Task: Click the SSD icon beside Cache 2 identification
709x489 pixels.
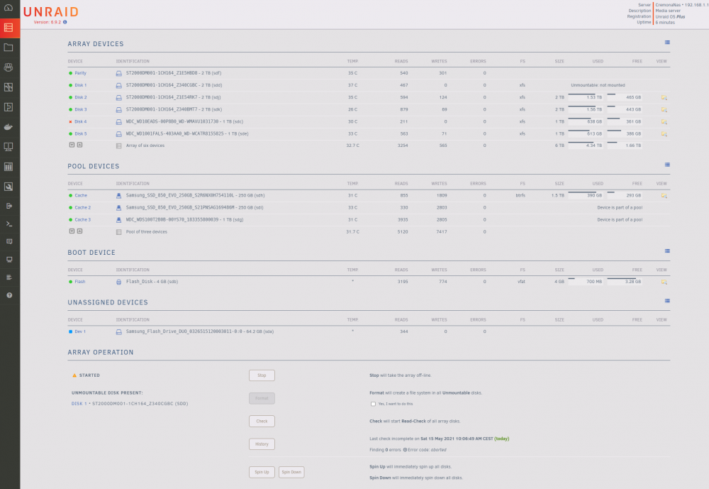Action: [x=118, y=207]
